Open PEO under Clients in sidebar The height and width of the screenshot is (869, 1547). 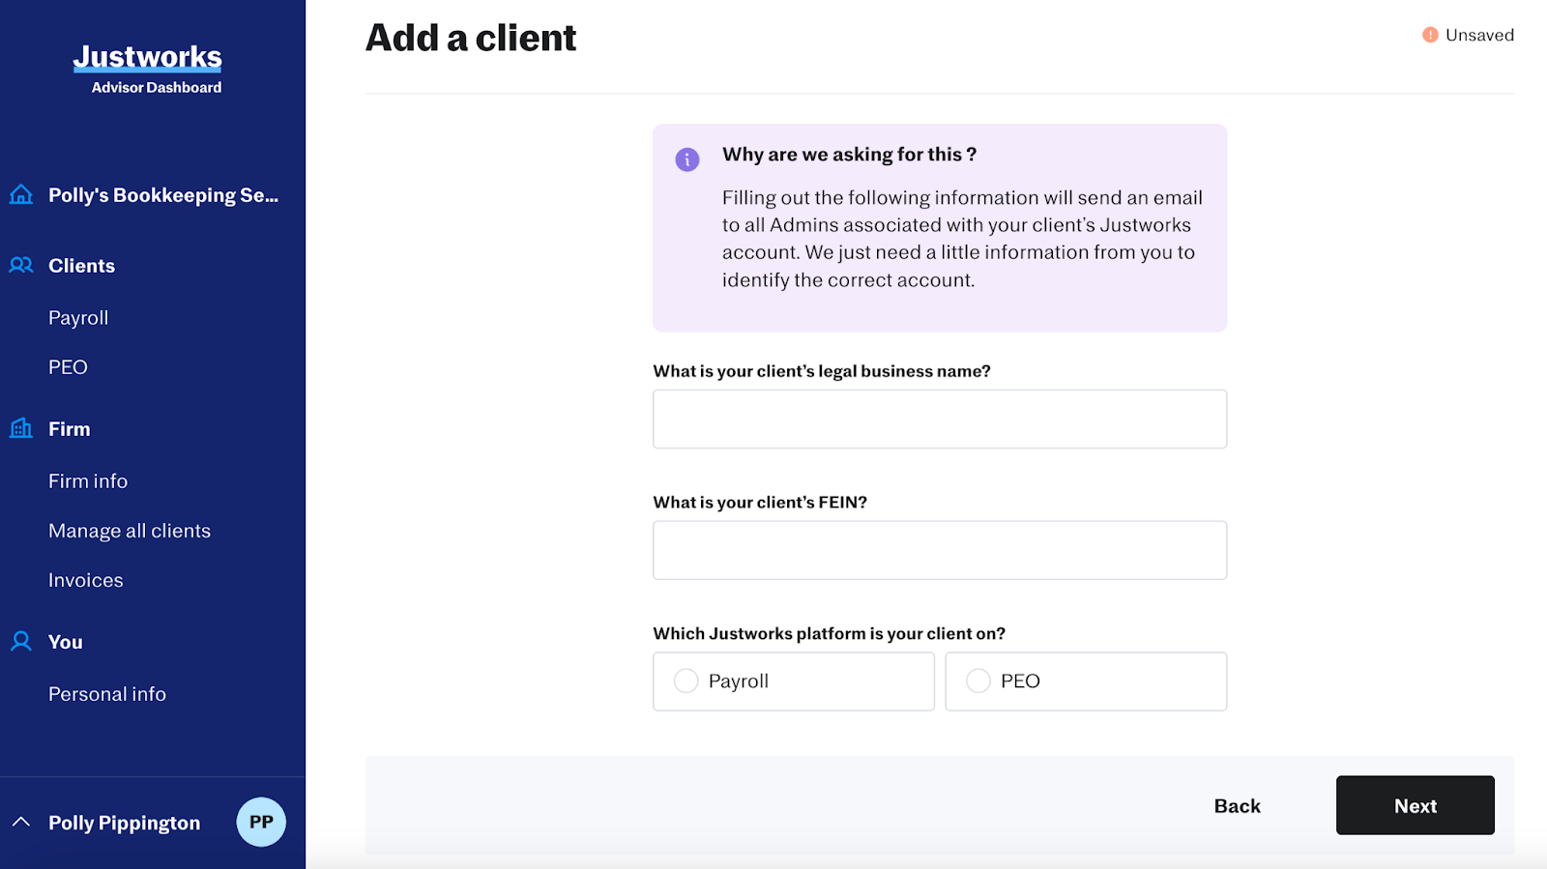point(68,367)
